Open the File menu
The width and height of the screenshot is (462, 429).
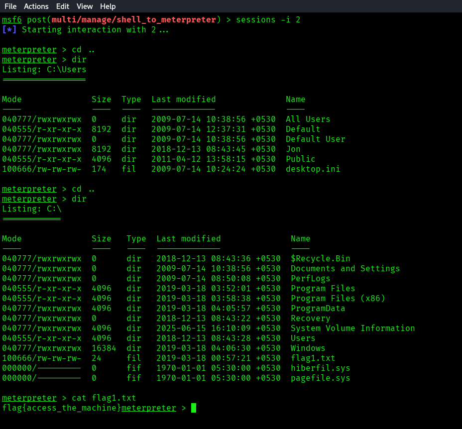10,6
